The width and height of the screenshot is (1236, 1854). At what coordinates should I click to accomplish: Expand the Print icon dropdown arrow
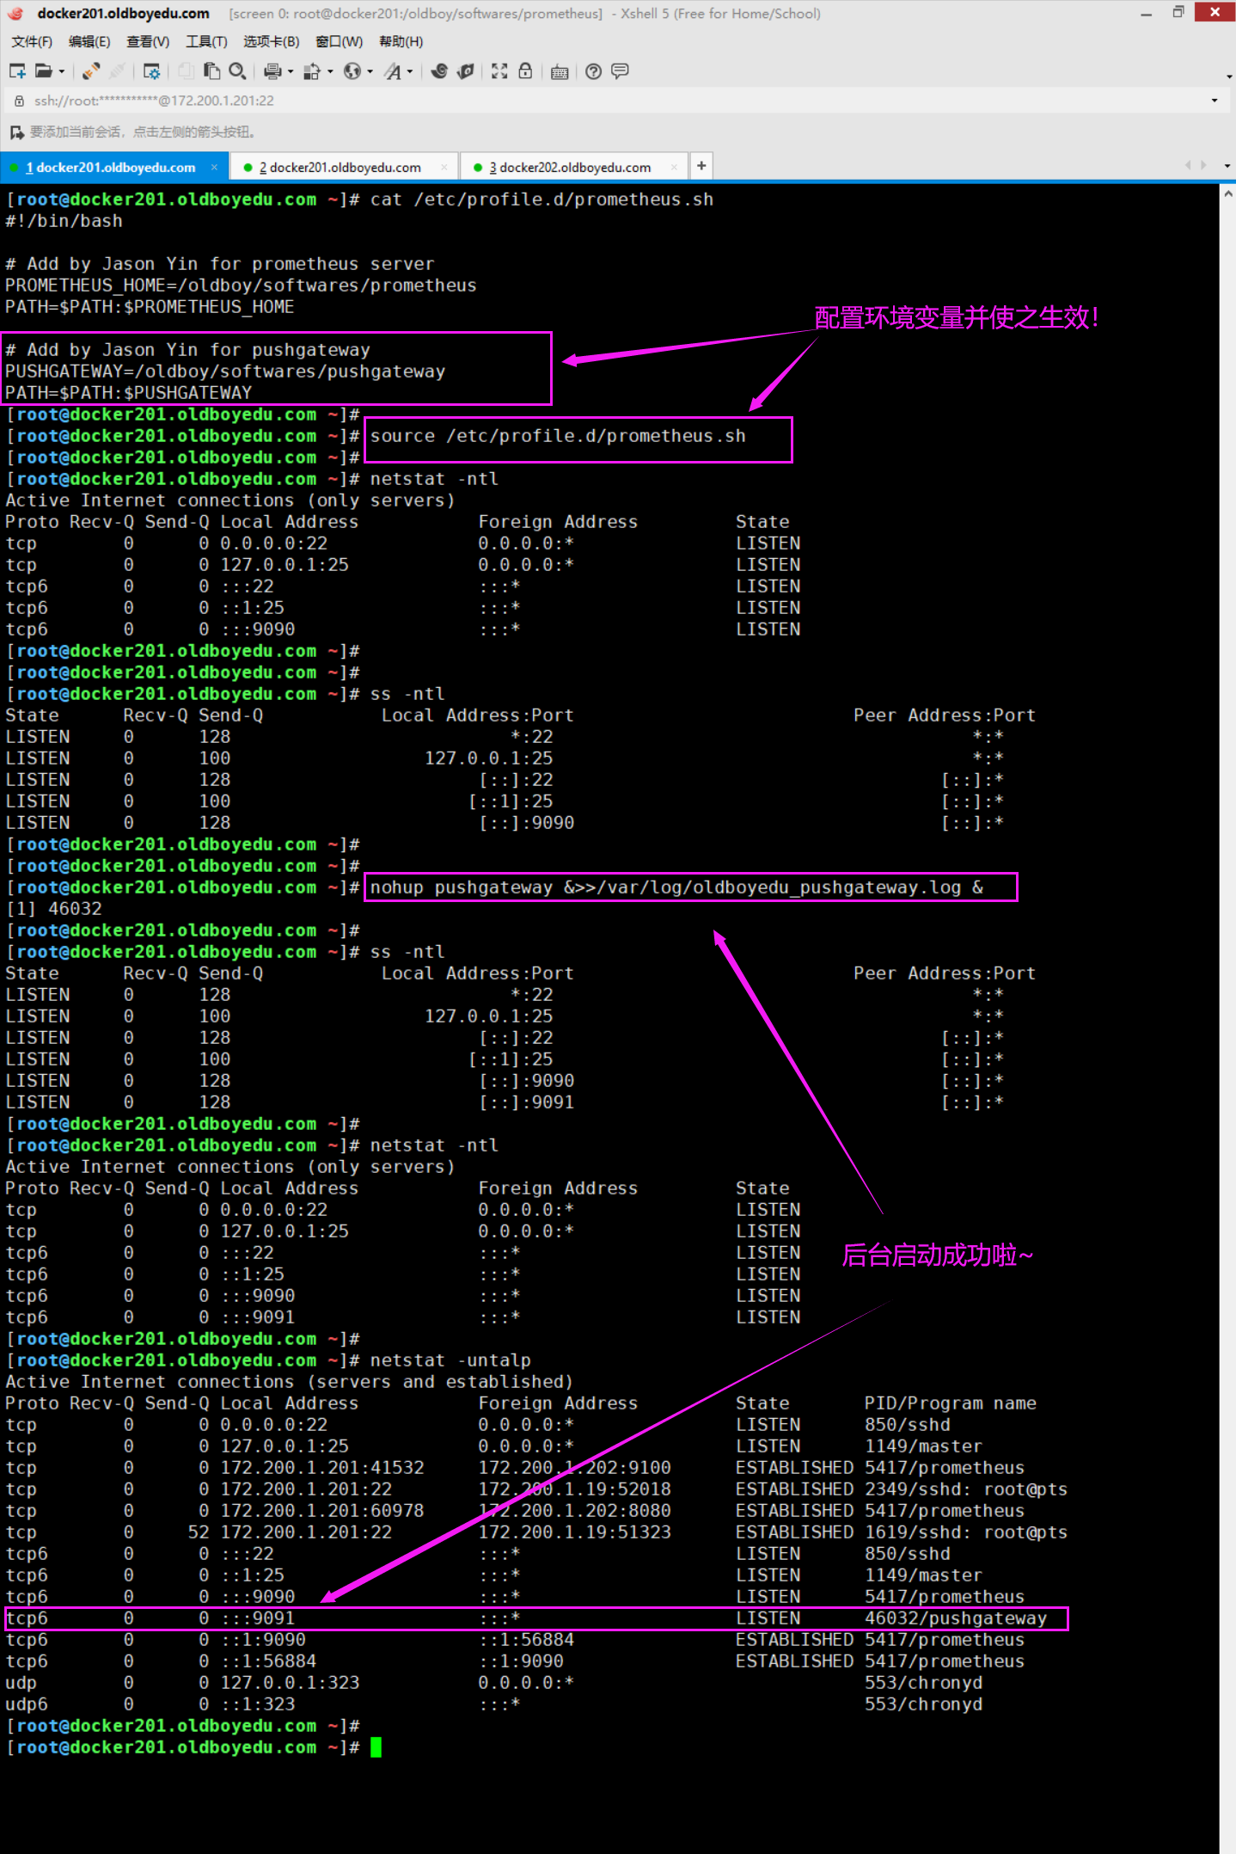point(291,72)
